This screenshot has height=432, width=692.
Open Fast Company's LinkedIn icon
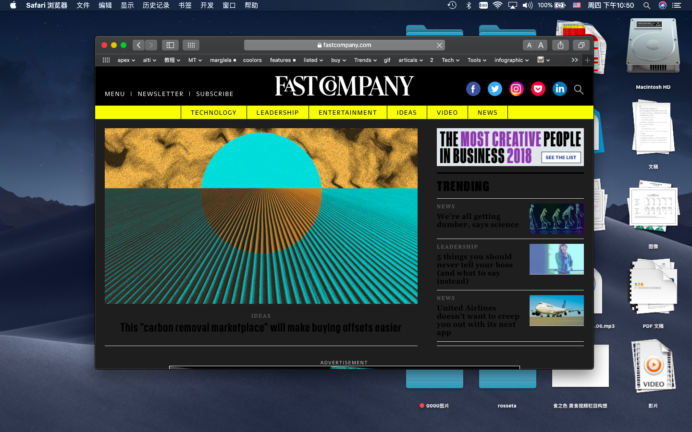[x=559, y=89]
